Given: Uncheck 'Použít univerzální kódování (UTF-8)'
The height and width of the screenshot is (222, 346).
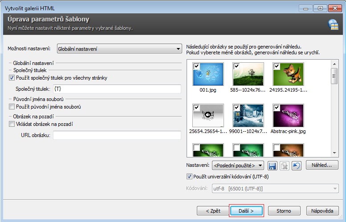Looking at the screenshot, I should coord(190,177).
